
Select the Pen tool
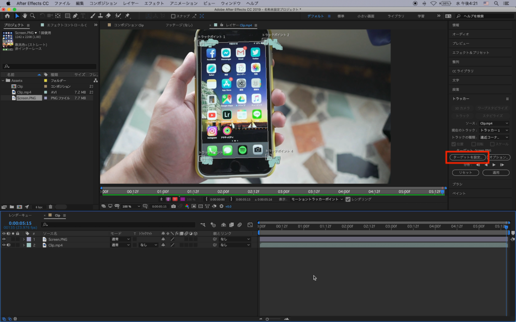pos(75,16)
